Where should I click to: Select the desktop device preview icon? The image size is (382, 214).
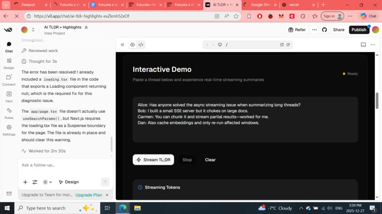(x=220, y=45)
